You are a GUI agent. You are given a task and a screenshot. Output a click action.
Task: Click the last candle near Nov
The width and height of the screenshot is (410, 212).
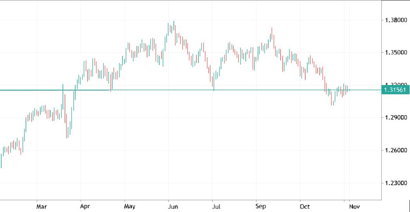coord(349,90)
